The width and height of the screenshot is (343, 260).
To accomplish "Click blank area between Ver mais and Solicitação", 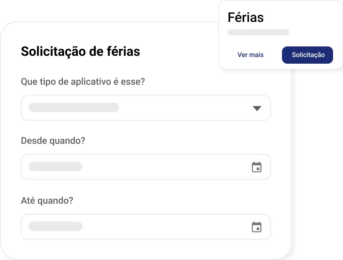I will point(273,55).
